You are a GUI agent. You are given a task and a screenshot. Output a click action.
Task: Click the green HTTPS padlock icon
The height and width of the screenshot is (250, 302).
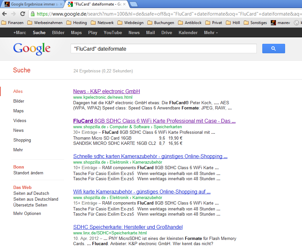click(33, 14)
